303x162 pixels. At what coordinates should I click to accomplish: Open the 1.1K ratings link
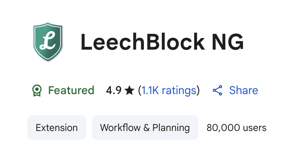point(169,91)
